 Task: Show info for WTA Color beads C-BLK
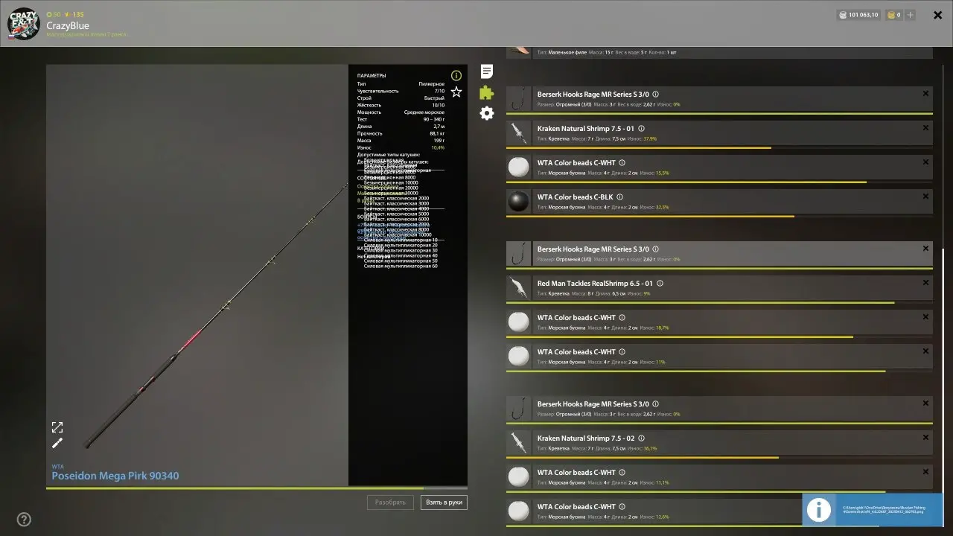(x=619, y=197)
